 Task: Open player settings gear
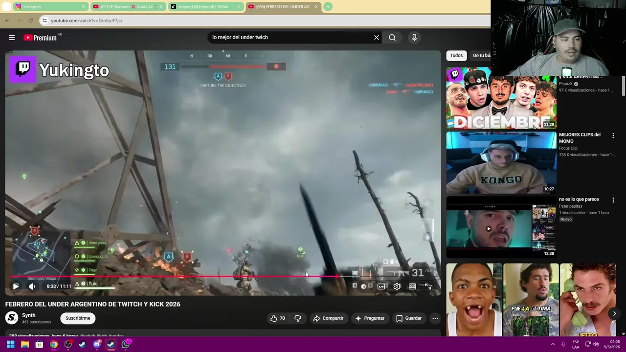click(397, 286)
